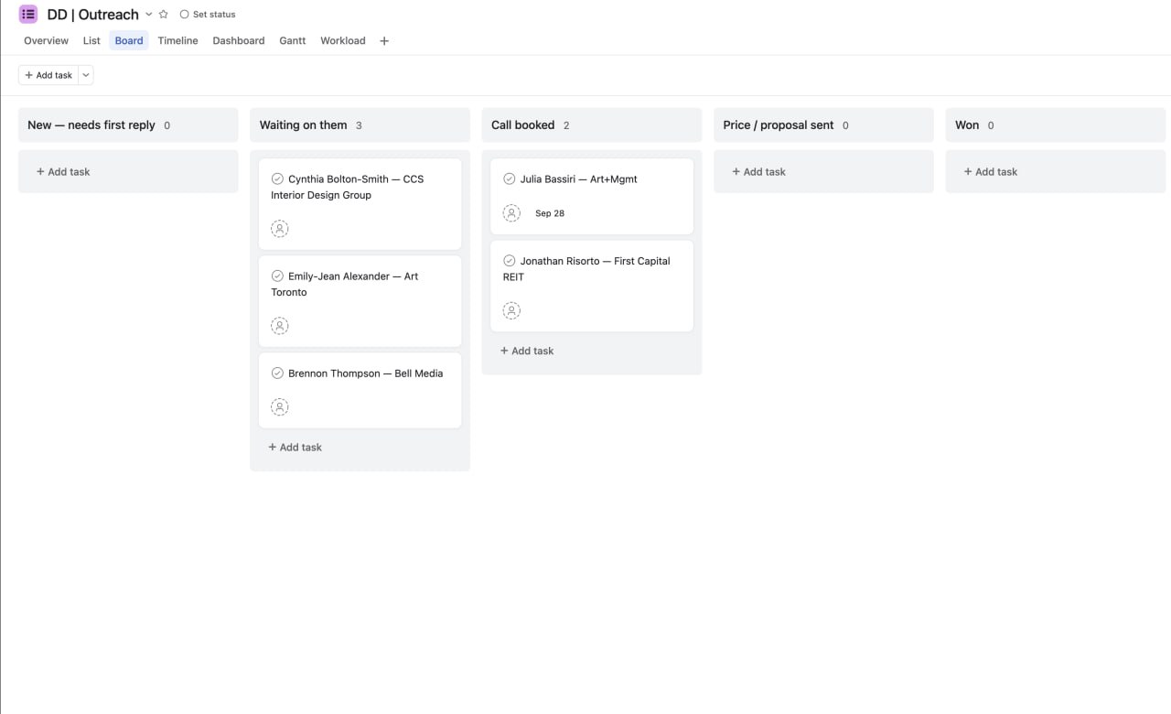Screen dimensions: 1171x714
Task: Open Emily-Jean Alexander — Art Toronto card
Action: [x=360, y=300]
